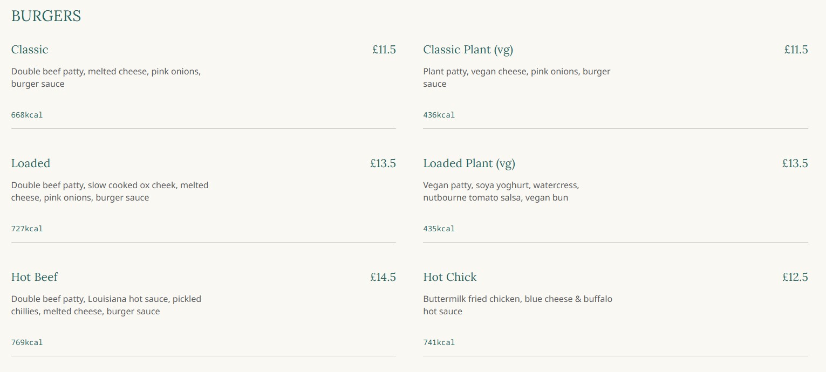The image size is (826, 372).
Task: Click the Classic burger £11.5 price
Action: [384, 50]
